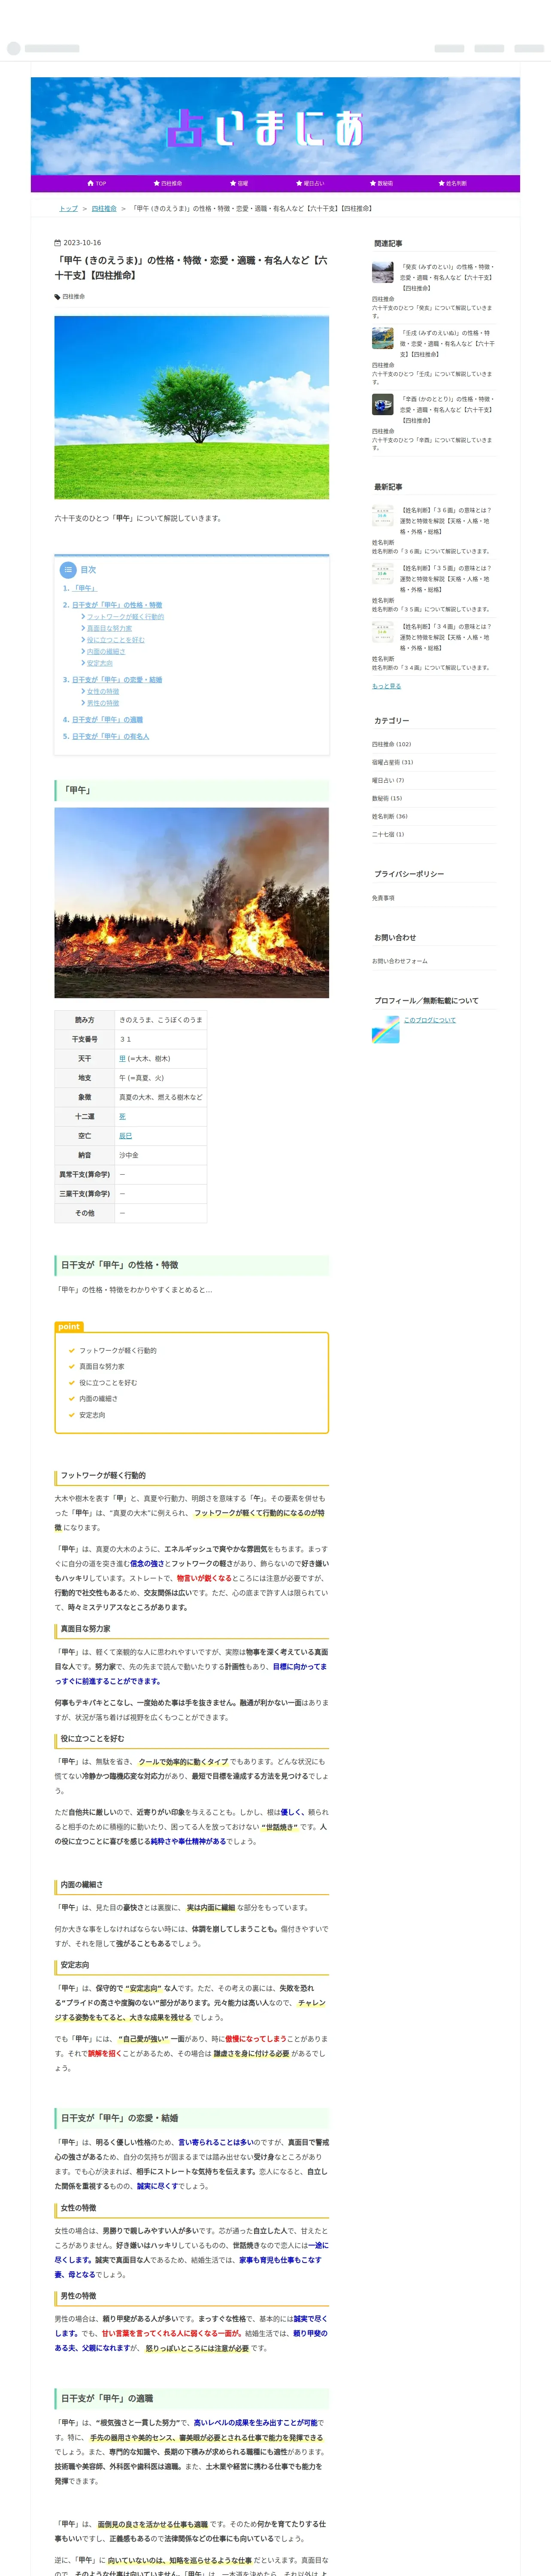Open the related article 「壬戌 (みずのえいぬ)」

click(447, 344)
